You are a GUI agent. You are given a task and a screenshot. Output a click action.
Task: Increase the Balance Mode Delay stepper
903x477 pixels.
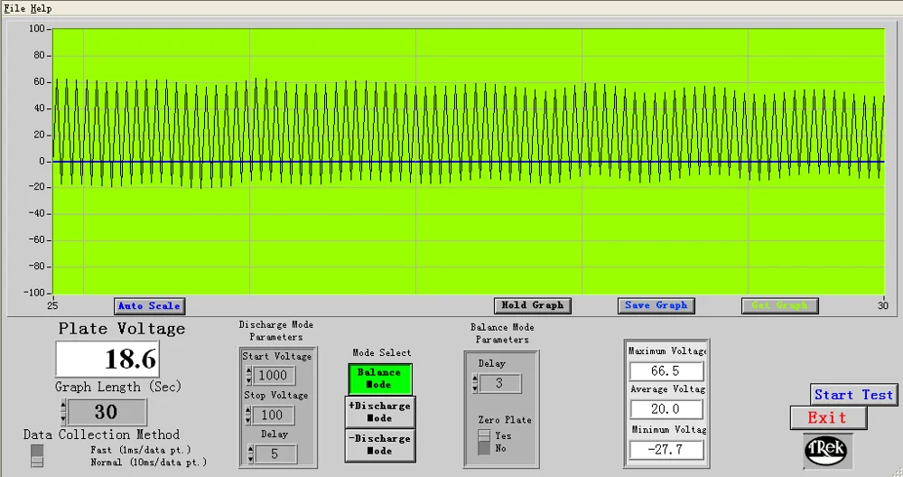(x=475, y=379)
